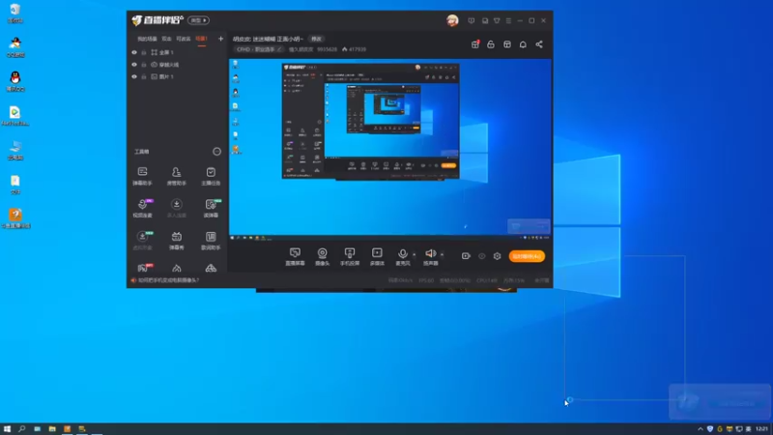773x435 pixels.
Task: Show hidden system tray icons
Action: (700, 429)
